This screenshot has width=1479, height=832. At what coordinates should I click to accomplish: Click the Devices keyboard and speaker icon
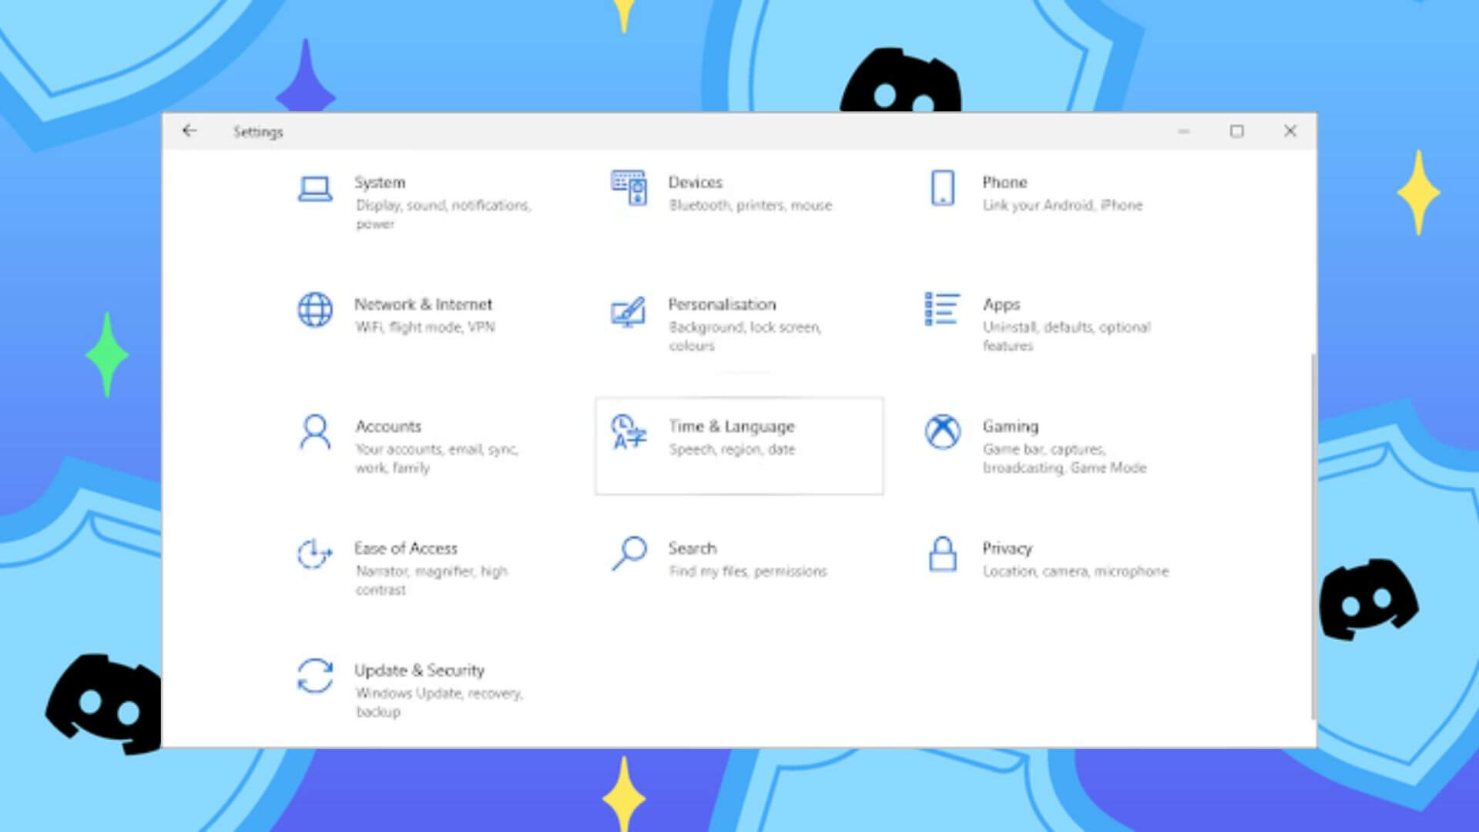click(x=629, y=188)
